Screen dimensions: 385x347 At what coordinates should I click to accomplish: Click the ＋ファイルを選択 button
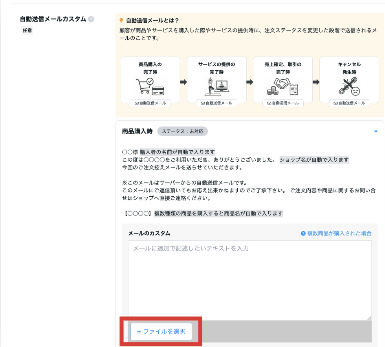coord(161,332)
